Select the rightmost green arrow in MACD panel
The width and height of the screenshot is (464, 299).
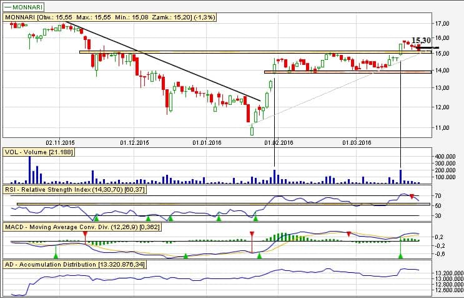[400, 255]
